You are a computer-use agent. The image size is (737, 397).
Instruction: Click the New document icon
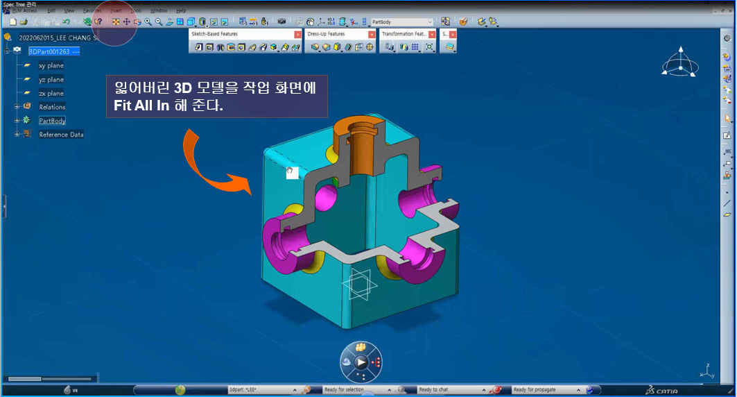[x=13, y=22]
